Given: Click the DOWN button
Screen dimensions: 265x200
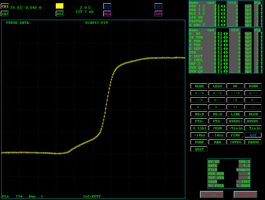Looking at the screenshot, I should [x=253, y=86].
